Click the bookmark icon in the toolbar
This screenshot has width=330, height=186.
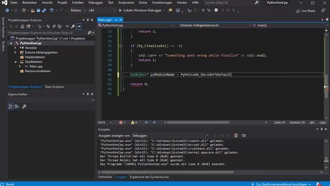pos(216,10)
